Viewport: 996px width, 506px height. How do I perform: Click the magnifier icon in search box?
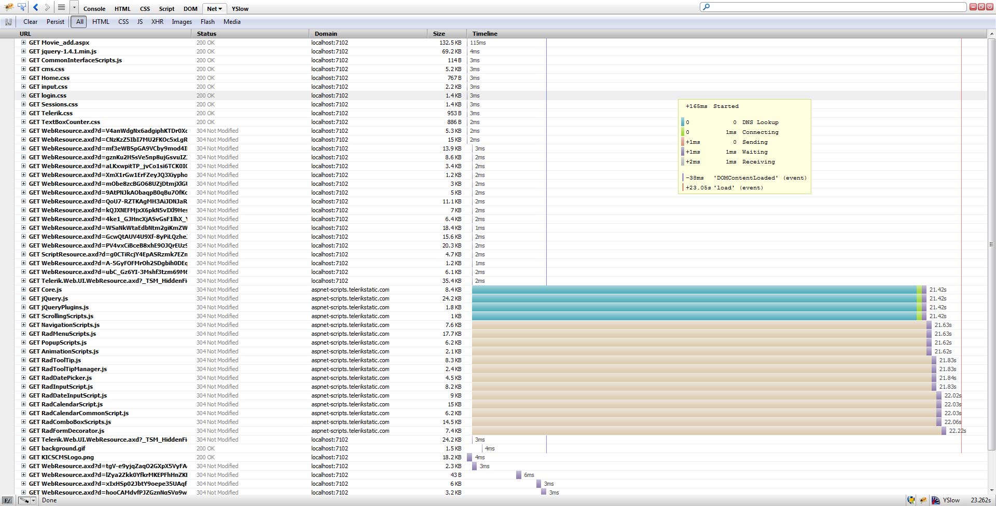706,7
